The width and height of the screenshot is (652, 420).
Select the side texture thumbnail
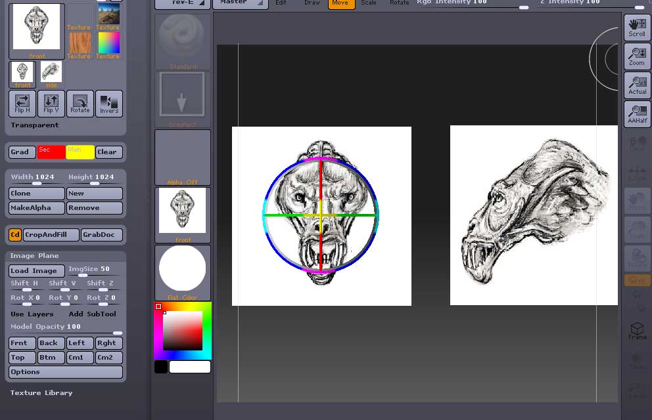[x=51, y=74]
